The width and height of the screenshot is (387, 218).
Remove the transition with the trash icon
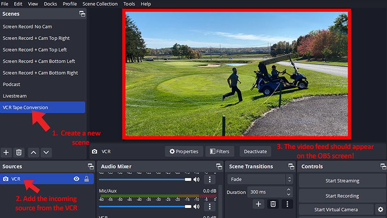(x=273, y=204)
